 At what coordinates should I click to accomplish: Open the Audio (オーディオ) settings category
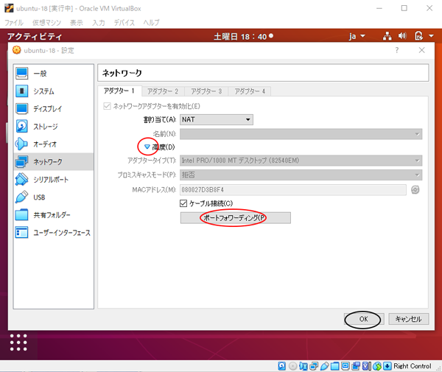coord(53,144)
